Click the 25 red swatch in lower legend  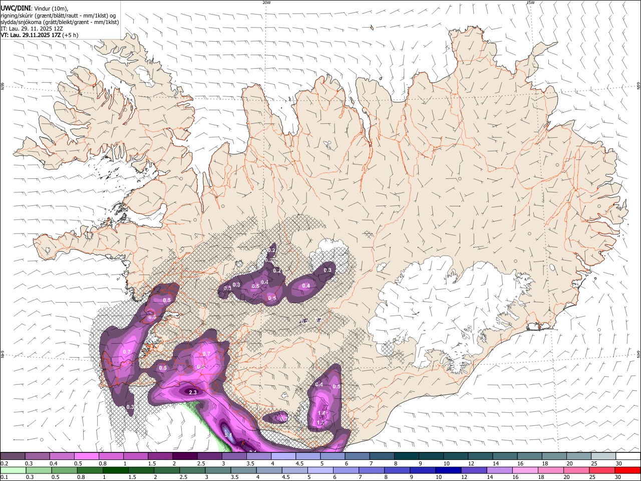coord(601,470)
